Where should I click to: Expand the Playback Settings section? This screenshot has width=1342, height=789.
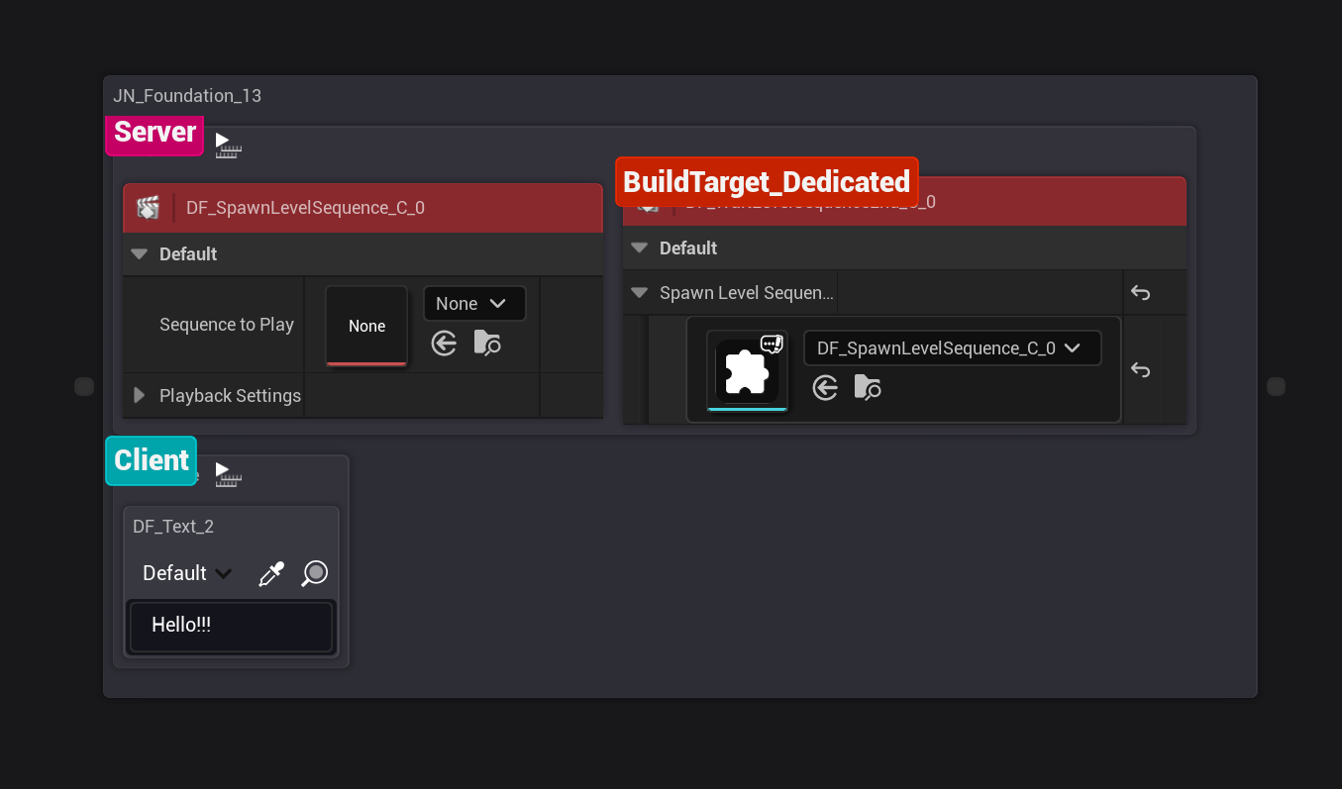click(140, 396)
